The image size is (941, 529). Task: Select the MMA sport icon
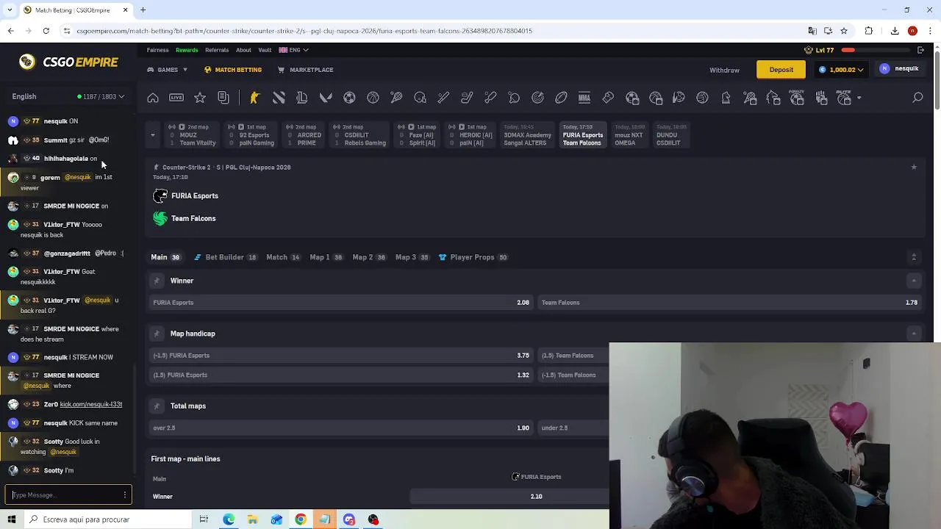click(584, 98)
